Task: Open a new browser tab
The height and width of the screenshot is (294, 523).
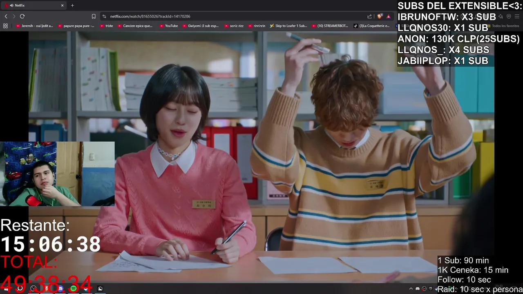Action: click(72, 5)
